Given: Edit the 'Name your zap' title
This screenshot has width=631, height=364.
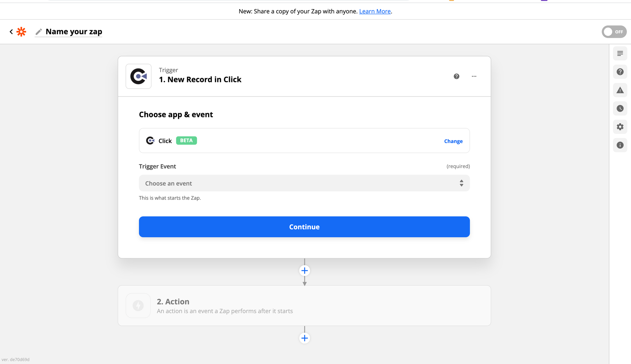Looking at the screenshot, I should (x=74, y=32).
